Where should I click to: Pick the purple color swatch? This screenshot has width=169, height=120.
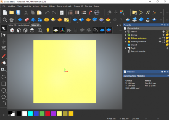54,114
